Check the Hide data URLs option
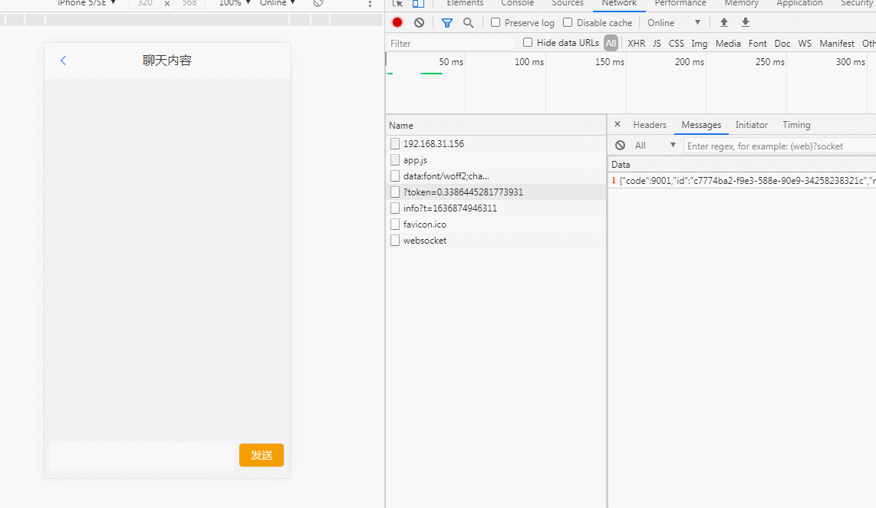Image resolution: width=876 pixels, height=508 pixels. pos(528,43)
